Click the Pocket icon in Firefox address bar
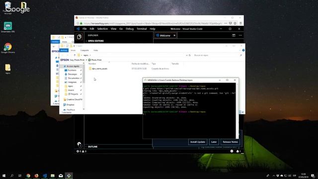The image size is (318, 179). click(231, 23)
